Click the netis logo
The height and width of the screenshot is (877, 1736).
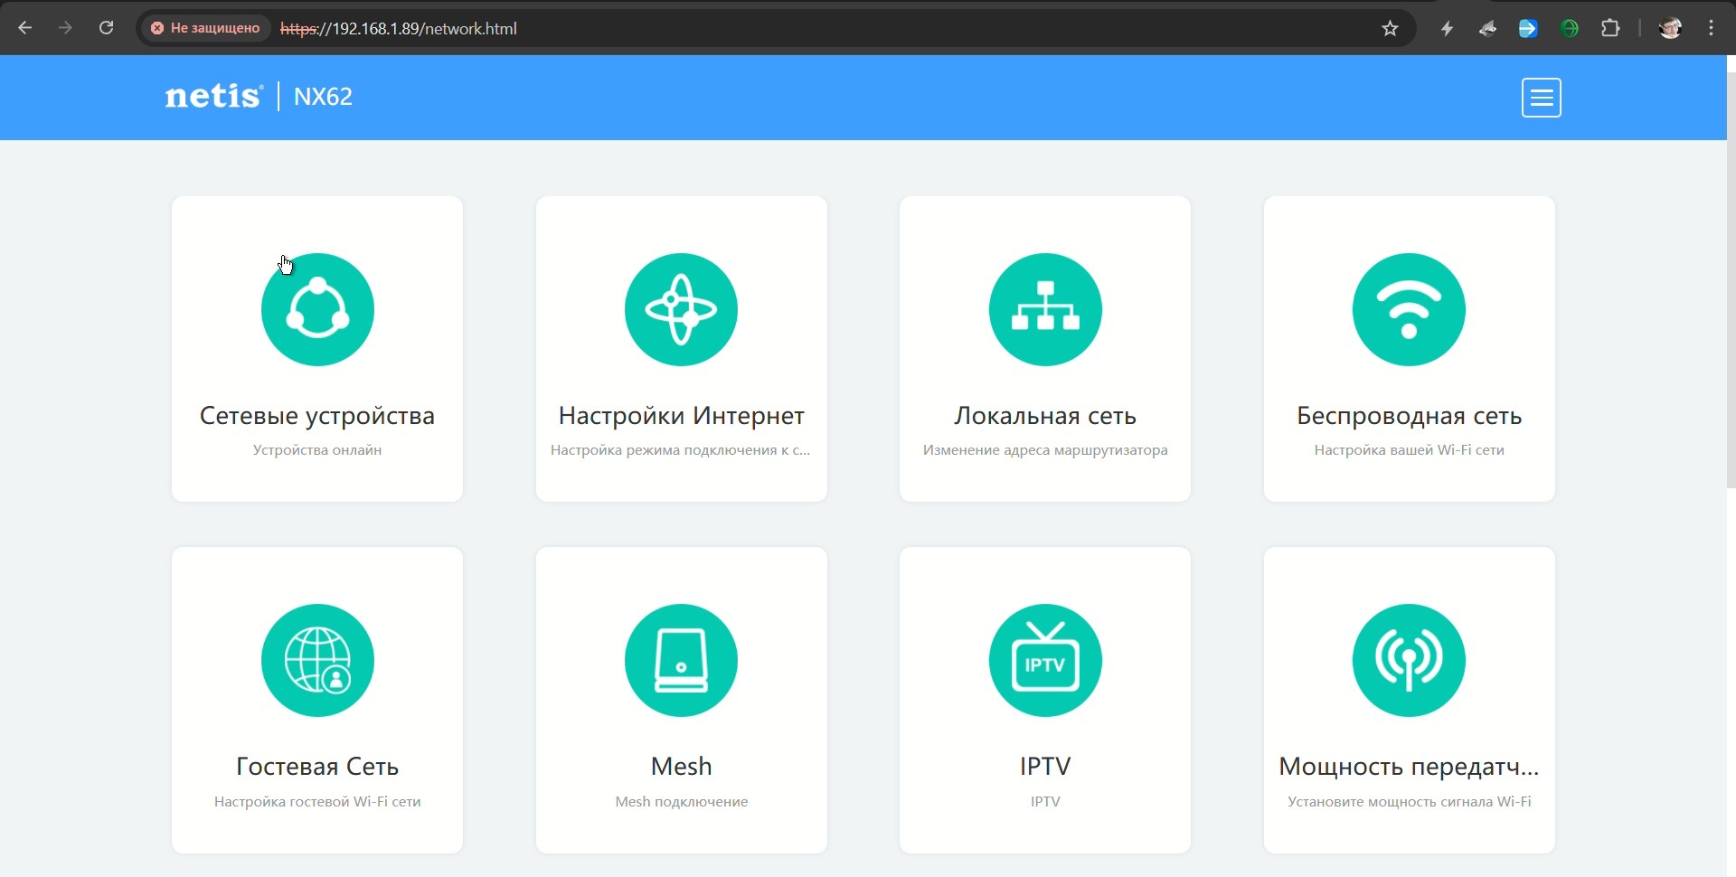click(213, 96)
